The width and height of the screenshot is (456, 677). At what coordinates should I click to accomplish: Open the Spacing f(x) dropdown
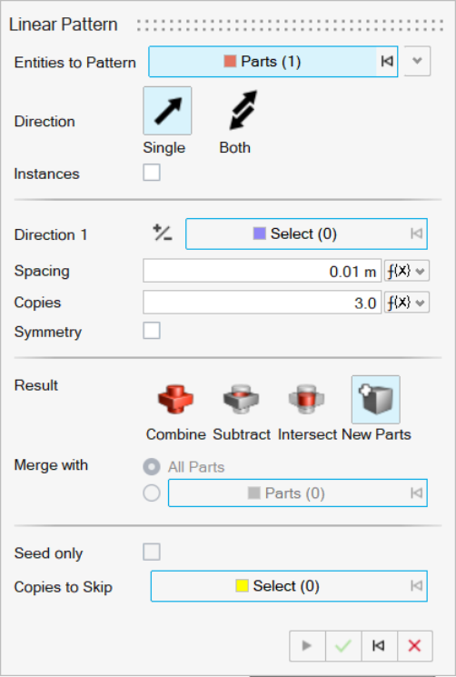(406, 271)
